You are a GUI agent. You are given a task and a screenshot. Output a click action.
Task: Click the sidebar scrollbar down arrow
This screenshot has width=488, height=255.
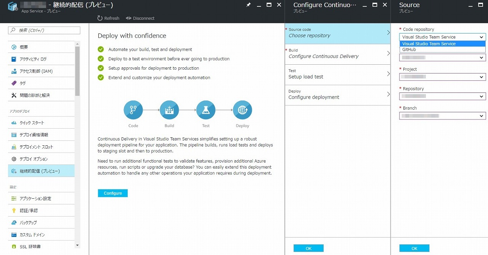tap(77, 245)
